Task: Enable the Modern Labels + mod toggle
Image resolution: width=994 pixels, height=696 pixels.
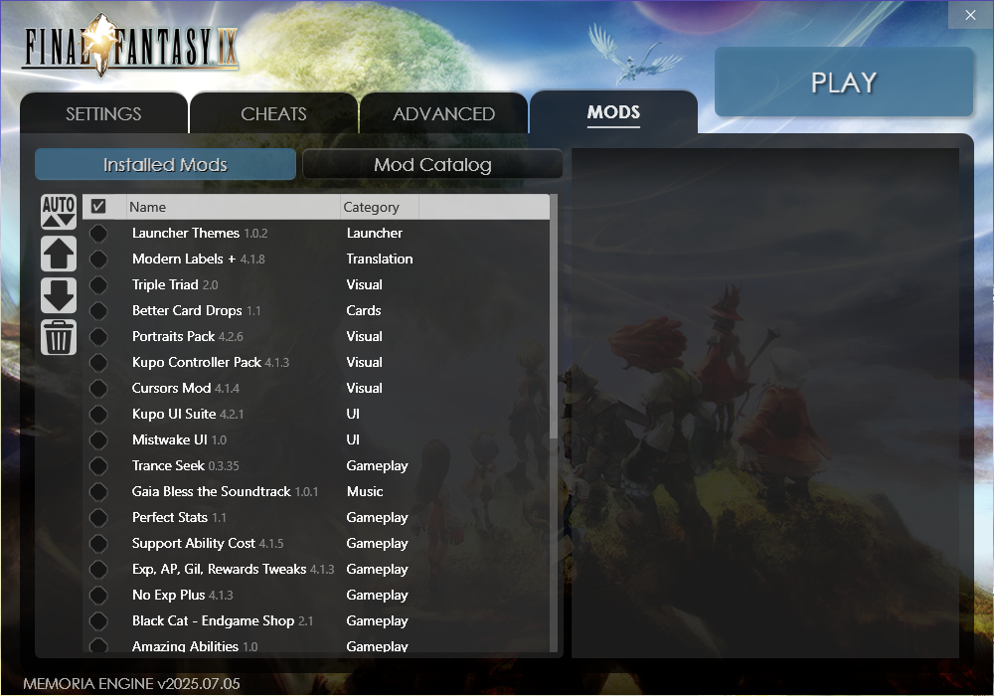Action: (x=98, y=259)
